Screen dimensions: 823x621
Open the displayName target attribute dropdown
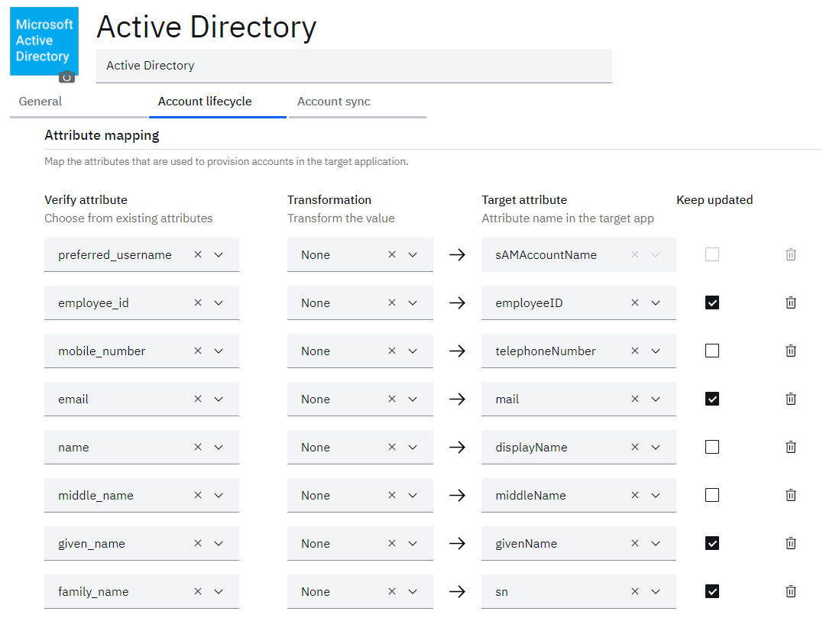[x=656, y=447]
